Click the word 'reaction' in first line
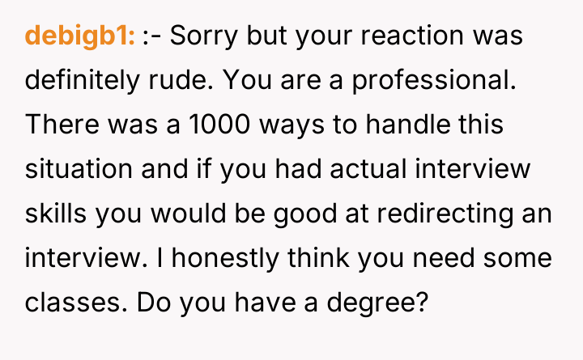Screen dimensions: 583x360 coord(426,36)
